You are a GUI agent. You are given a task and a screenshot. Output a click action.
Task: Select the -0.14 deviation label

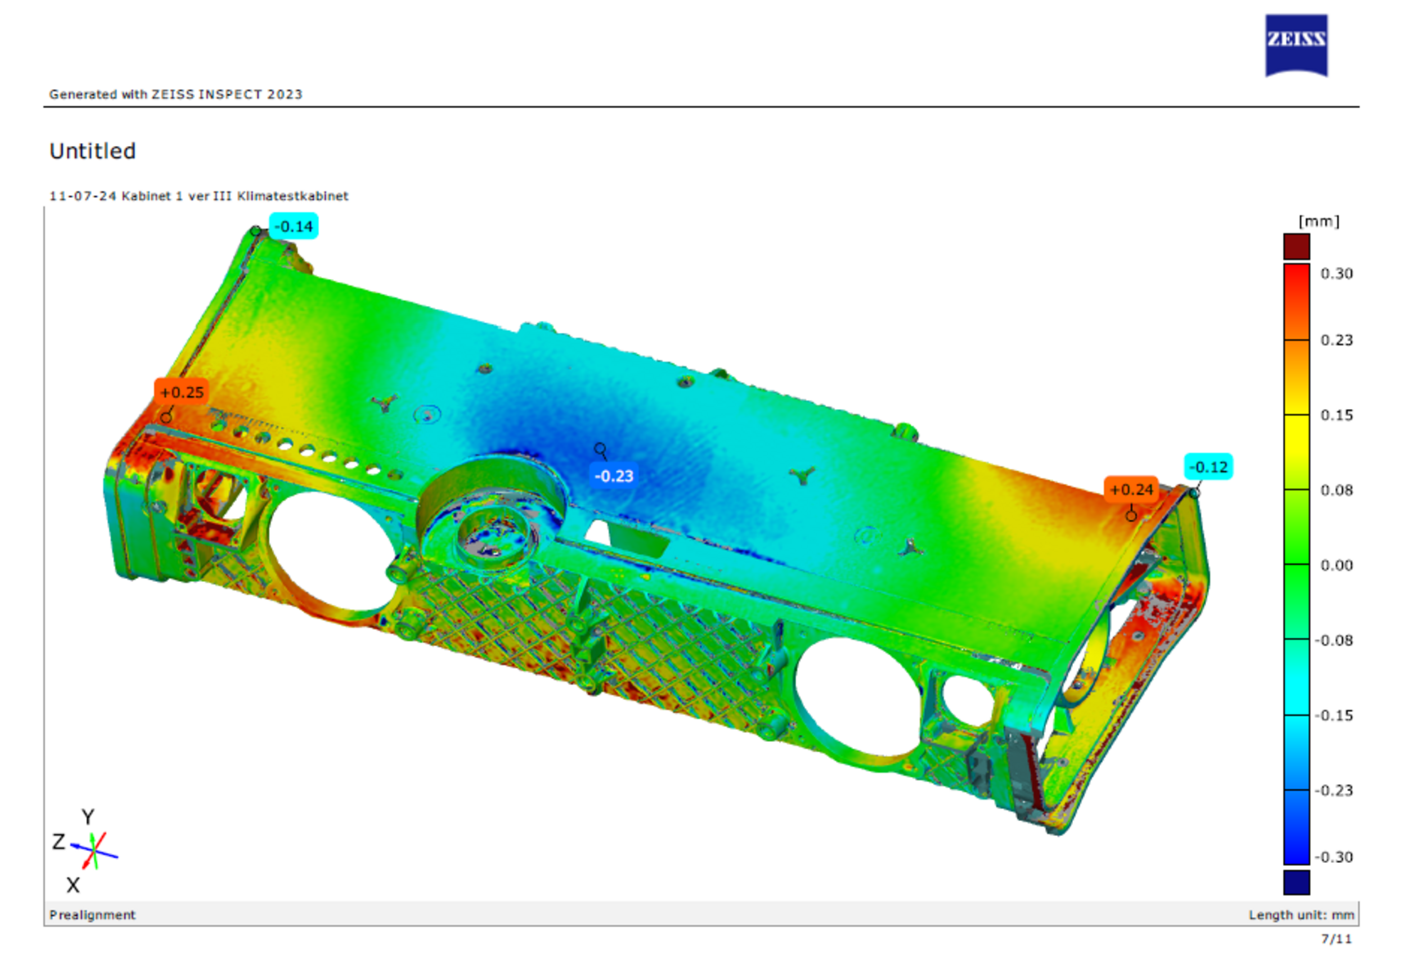click(293, 226)
